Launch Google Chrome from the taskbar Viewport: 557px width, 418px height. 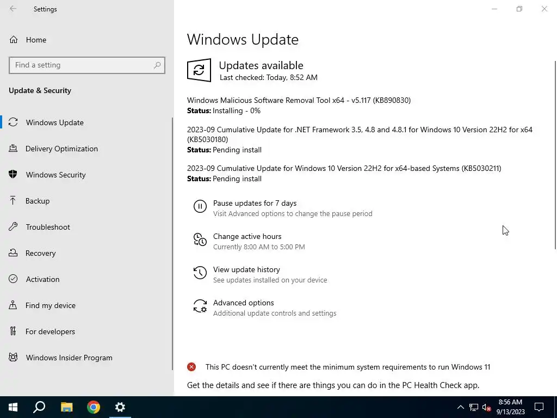coord(94,407)
